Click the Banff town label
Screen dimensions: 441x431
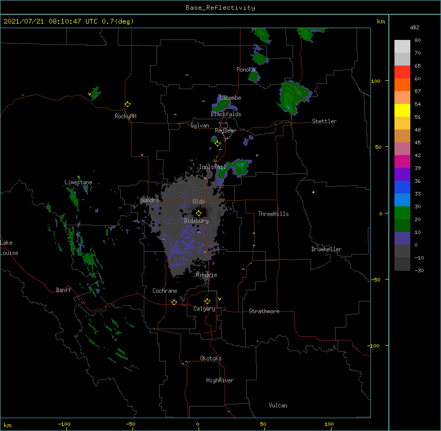(x=63, y=290)
